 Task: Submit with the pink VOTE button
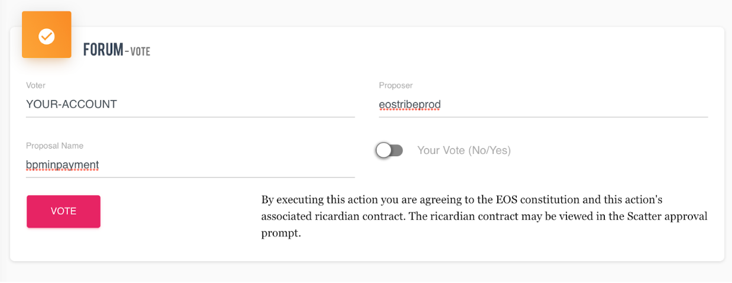63,211
